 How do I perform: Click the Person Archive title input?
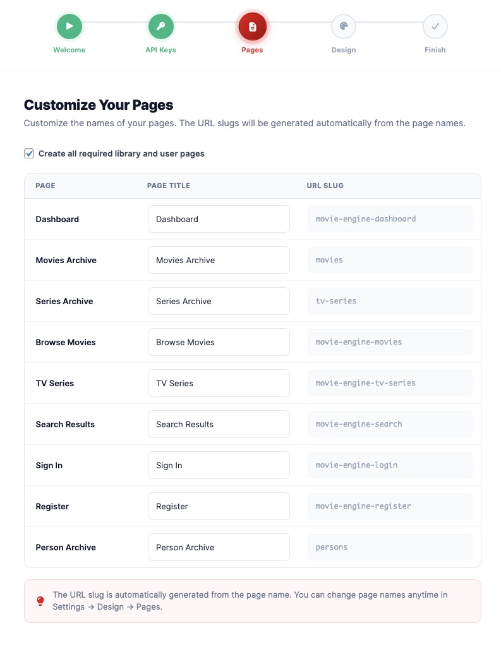point(219,547)
